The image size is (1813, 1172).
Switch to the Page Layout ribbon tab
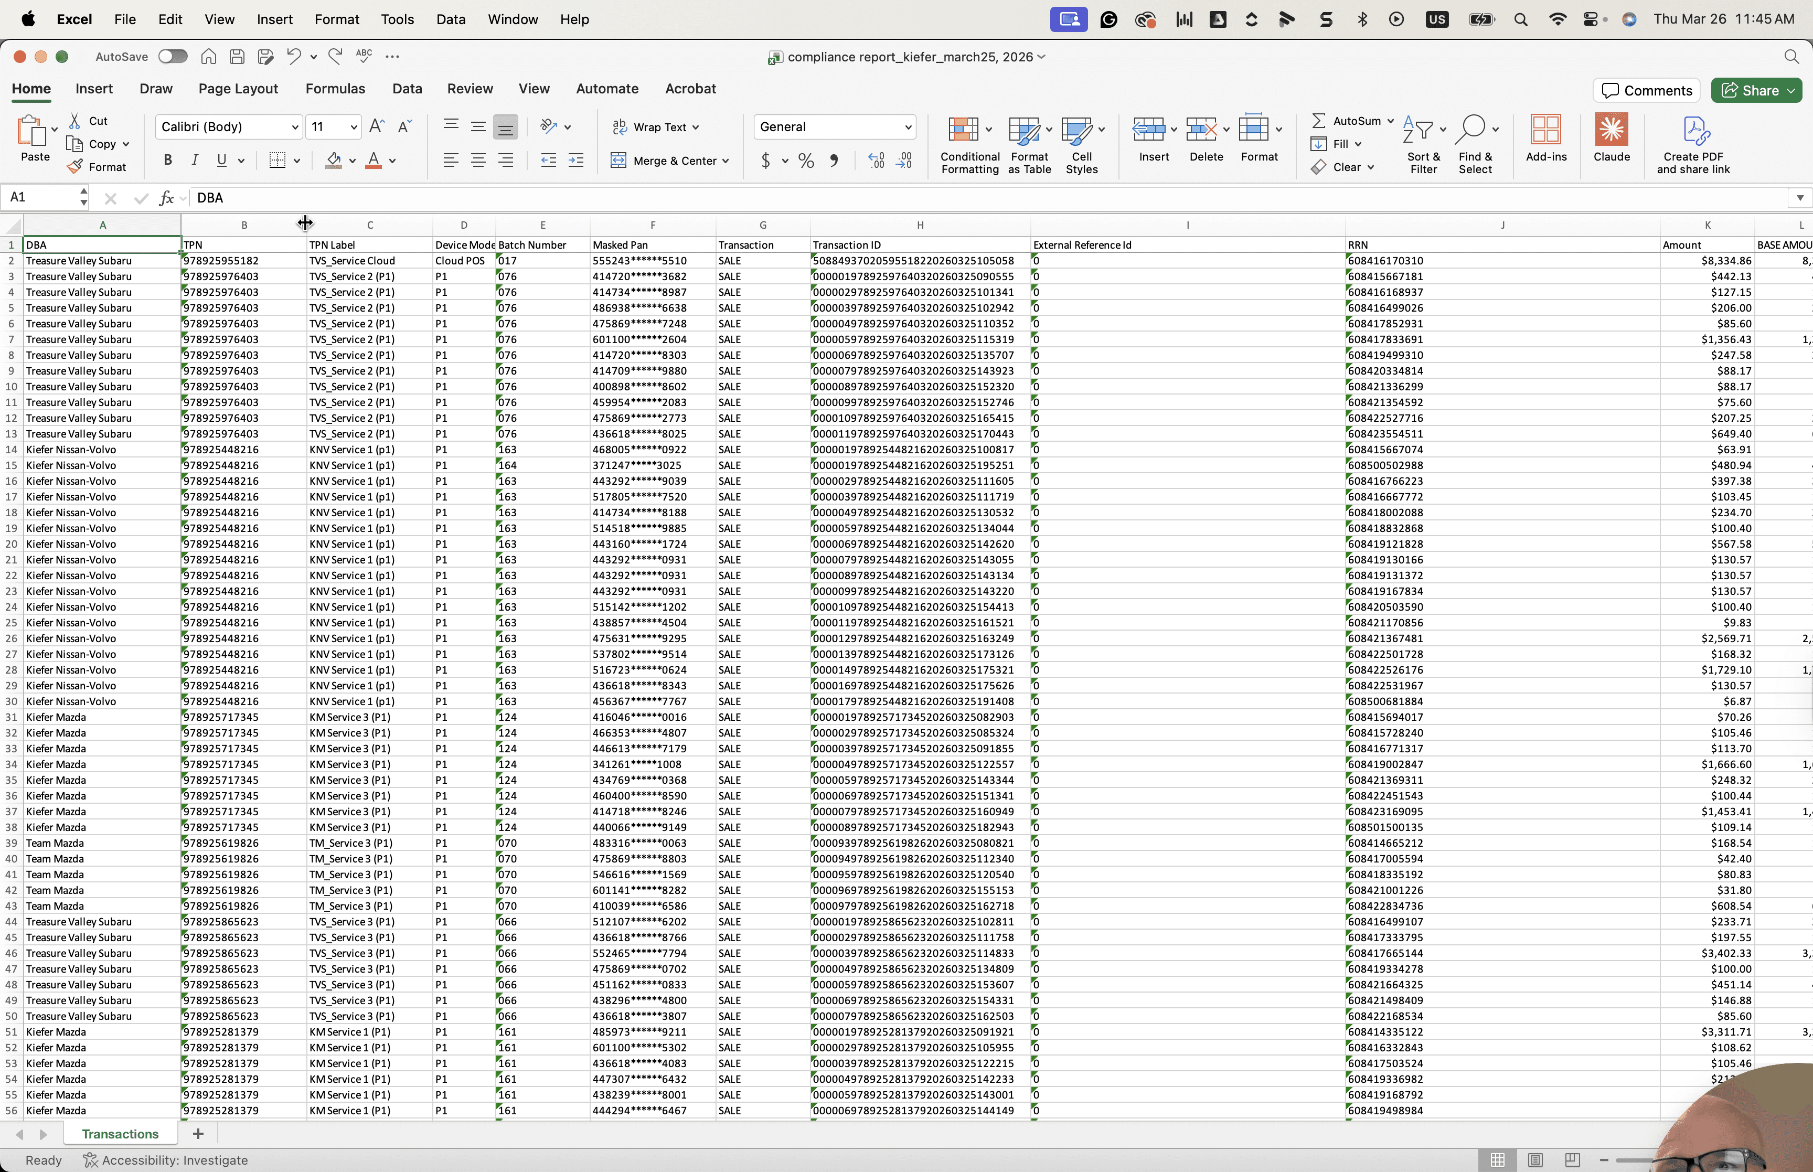click(x=238, y=88)
